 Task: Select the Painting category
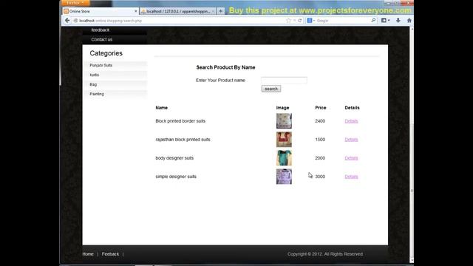[x=97, y=94]
